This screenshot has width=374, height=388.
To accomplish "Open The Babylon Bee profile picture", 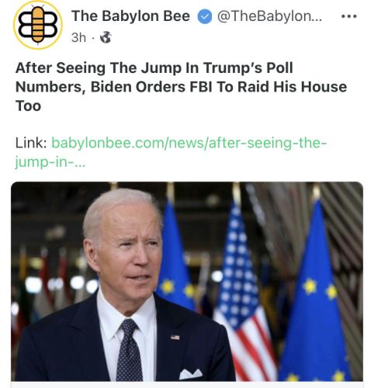I will [x=38, y=25].
